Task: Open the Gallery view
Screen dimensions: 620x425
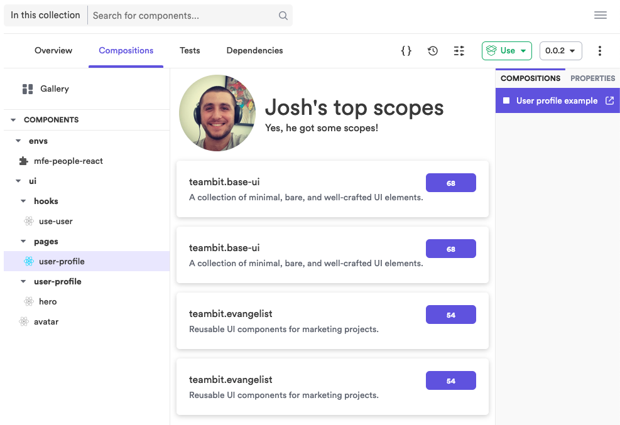Action: [55, 89]
